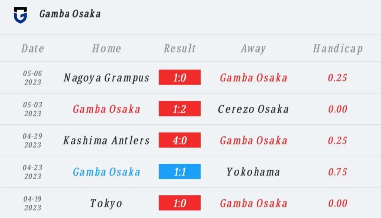This screenshot has height=218, width=381.
Task: Click the Result column header
Action: (x=180, y=48)
